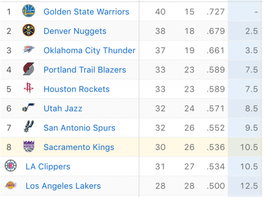Screen dimensions: 263x197
Task: Click the Portland Trail Blazers logo
Action: coord(28,69)
